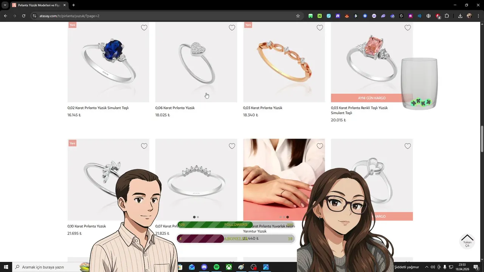Screen dimensions: 484x272
Task: View the heart-shaped ring image
Action: coord(196,62)
